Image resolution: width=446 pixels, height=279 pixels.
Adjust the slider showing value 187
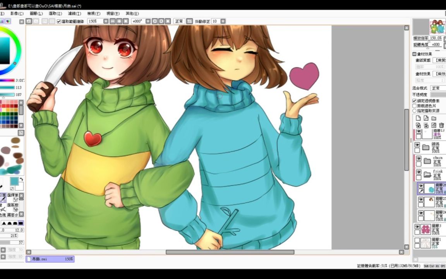pyautogui.click(x=7, y=95)
